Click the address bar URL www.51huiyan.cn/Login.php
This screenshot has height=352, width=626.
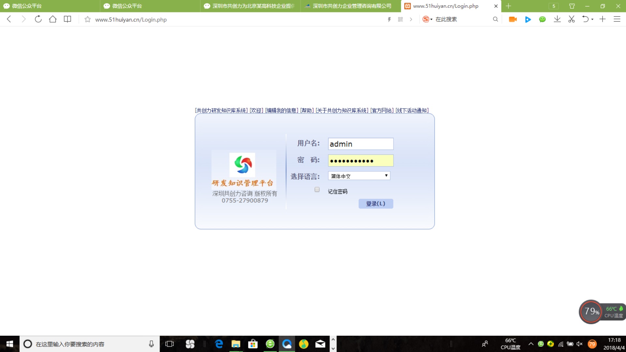click(131, 20)
